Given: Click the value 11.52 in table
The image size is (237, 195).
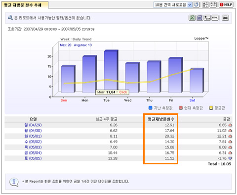Looking at the screenshot, I should [169, 158].
